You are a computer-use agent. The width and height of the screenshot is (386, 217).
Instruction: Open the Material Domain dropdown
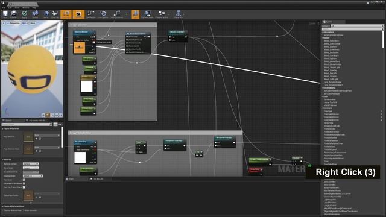point(31,164)
